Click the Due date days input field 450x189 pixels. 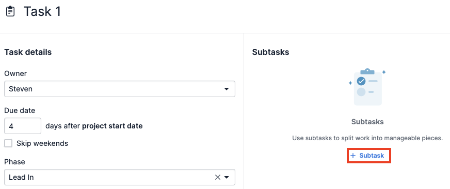(x=23, y=126)
